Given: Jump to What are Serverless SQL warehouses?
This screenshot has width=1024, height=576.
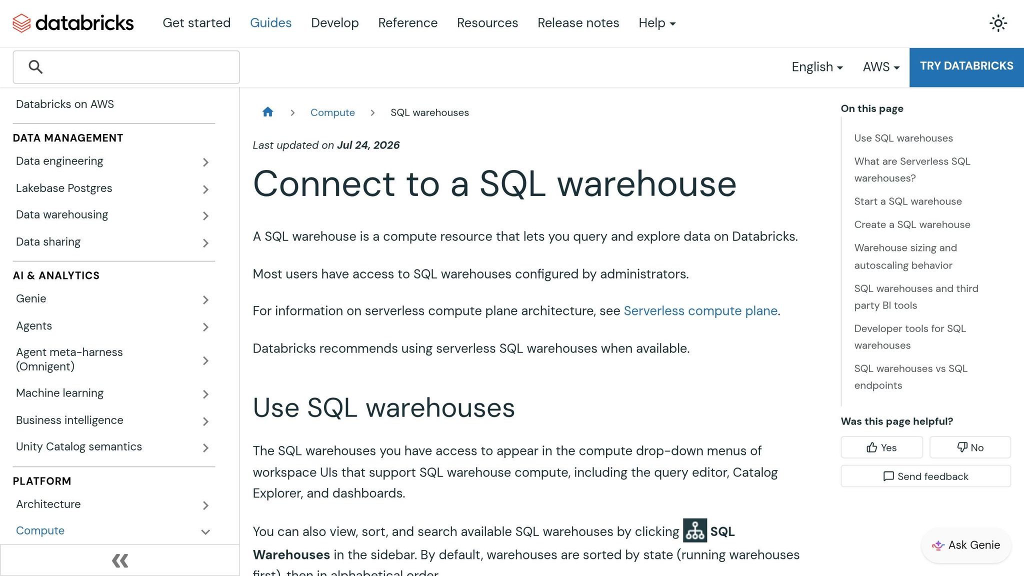Looking at the screenshot, I should (x=911, y=169).
